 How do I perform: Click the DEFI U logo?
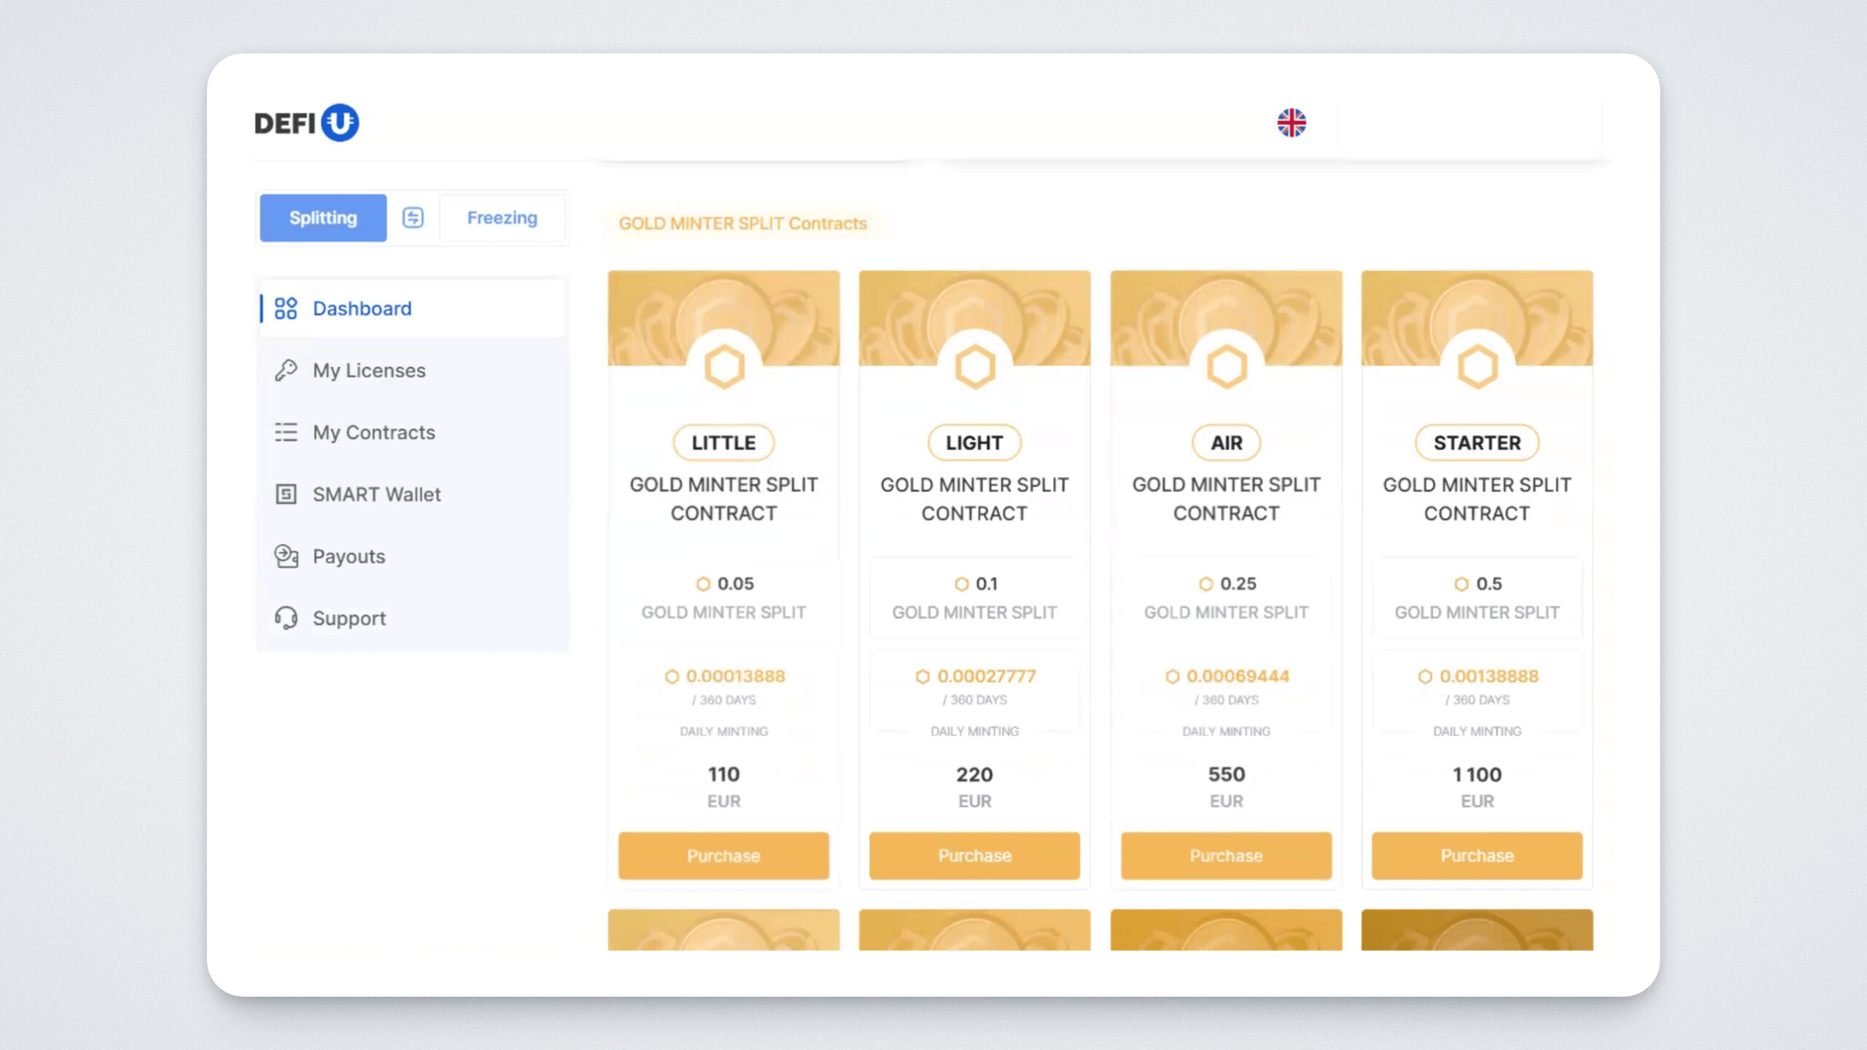click(306, 122)
